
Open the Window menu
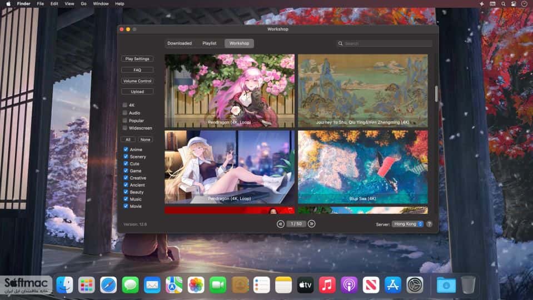(x=101, y=4)
